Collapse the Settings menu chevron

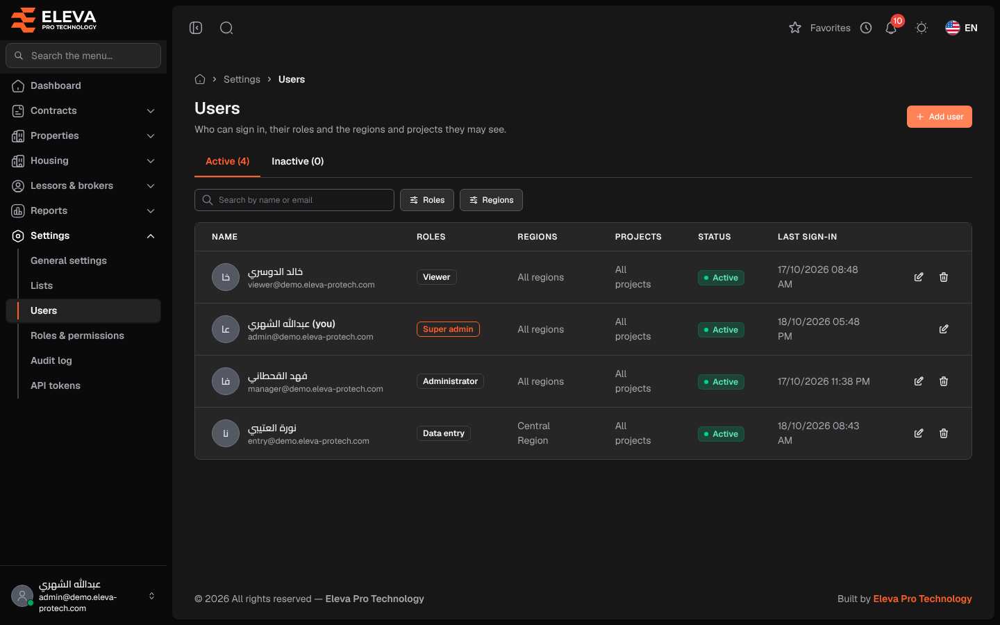tap(151, 236)
